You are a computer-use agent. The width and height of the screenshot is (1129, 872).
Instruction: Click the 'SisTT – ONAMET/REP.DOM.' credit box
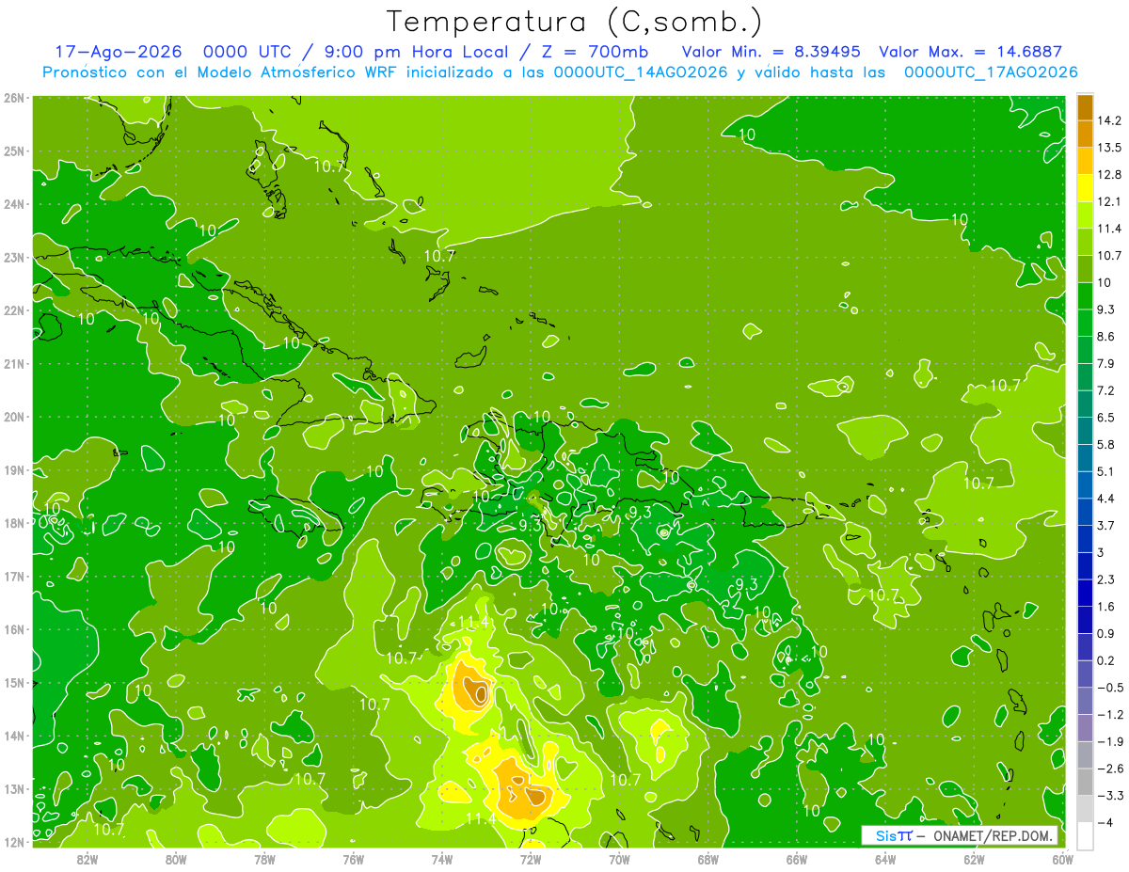[961, 835]
